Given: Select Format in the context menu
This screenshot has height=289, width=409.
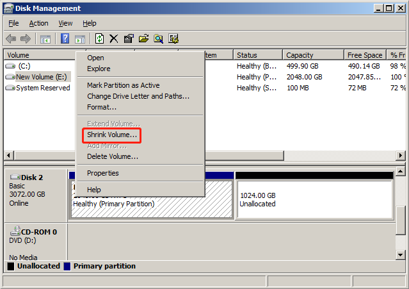Looking at the screenshot, I should pyautogui.click(x=102, y=107).
